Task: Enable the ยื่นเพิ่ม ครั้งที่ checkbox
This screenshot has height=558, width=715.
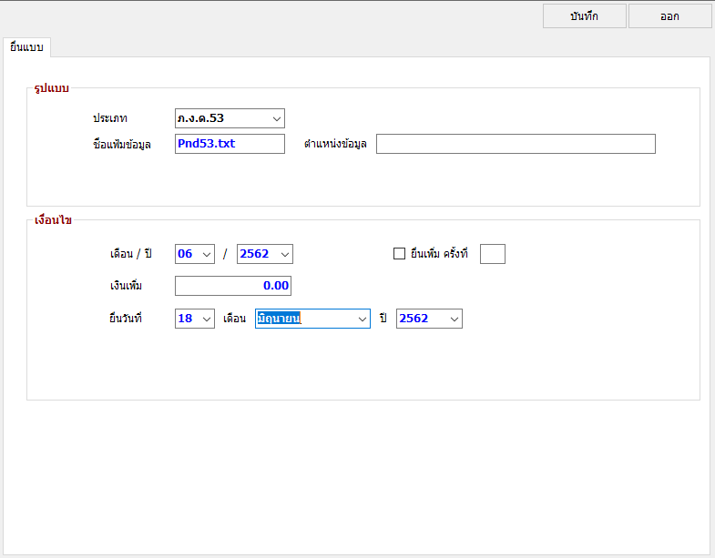Action: [x=399, y=253]
